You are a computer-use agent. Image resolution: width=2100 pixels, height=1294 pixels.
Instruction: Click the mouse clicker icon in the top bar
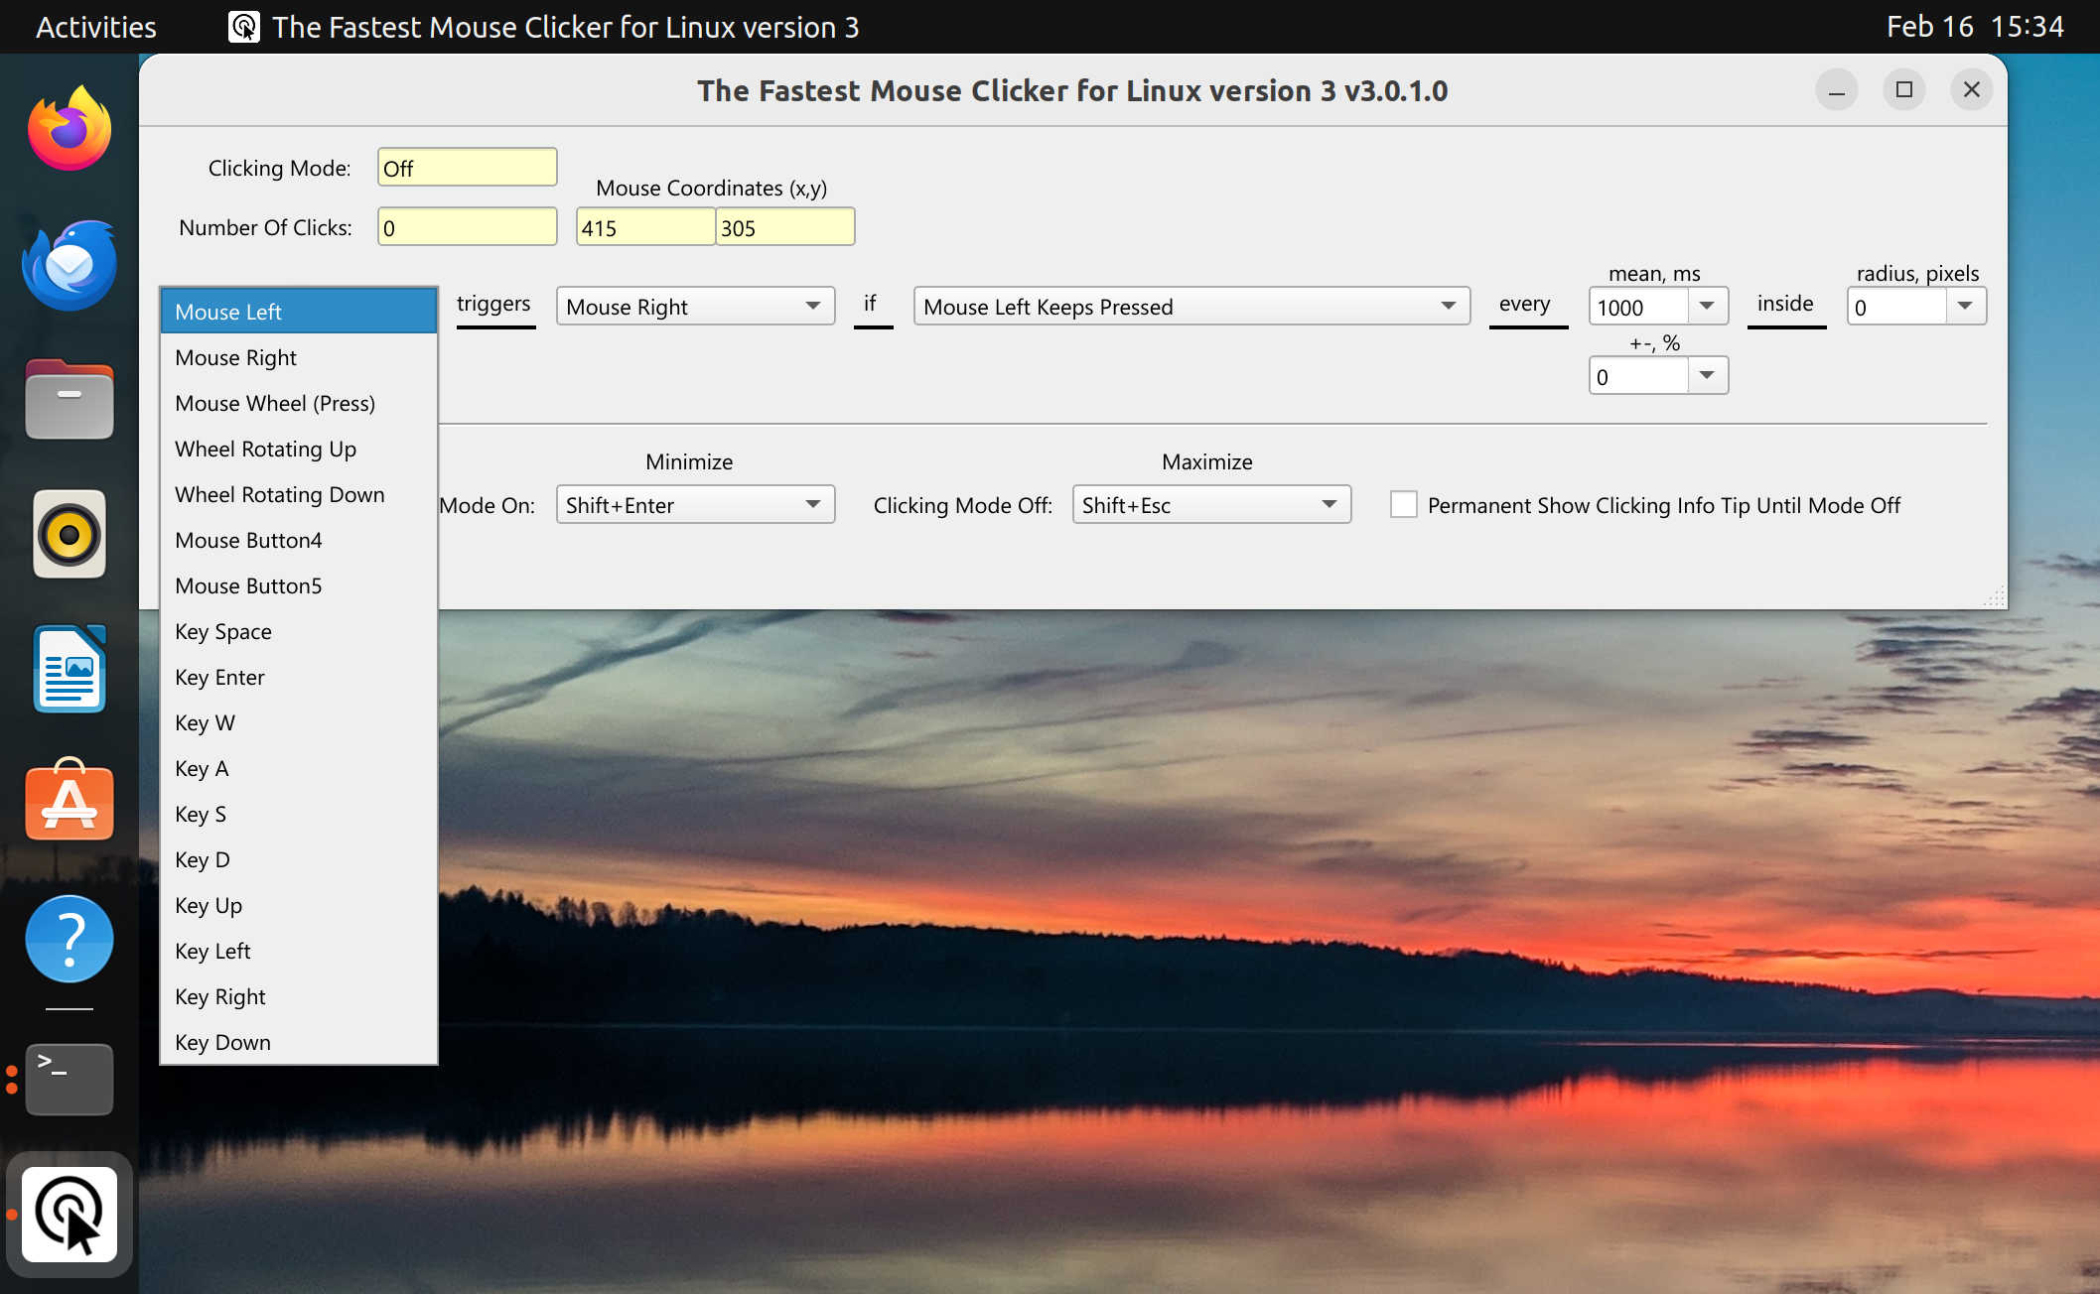pos(241,27)
